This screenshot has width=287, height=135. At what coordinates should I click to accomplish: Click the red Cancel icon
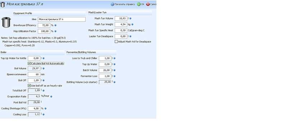tap(148, 4)
